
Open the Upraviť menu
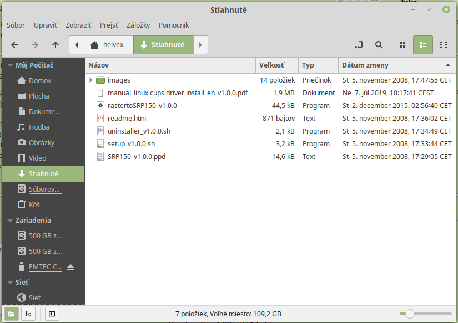coord(46,25)
